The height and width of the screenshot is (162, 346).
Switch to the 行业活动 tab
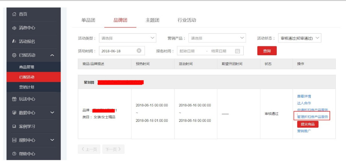187,20
